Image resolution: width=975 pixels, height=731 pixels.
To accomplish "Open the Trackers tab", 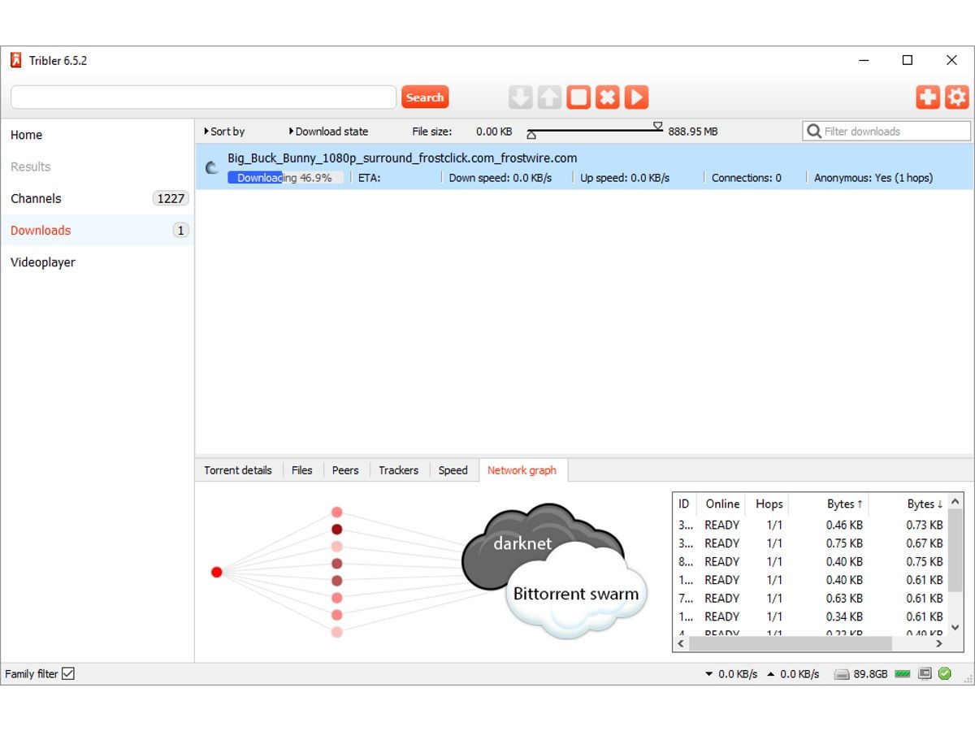I will tap(398, 469).
